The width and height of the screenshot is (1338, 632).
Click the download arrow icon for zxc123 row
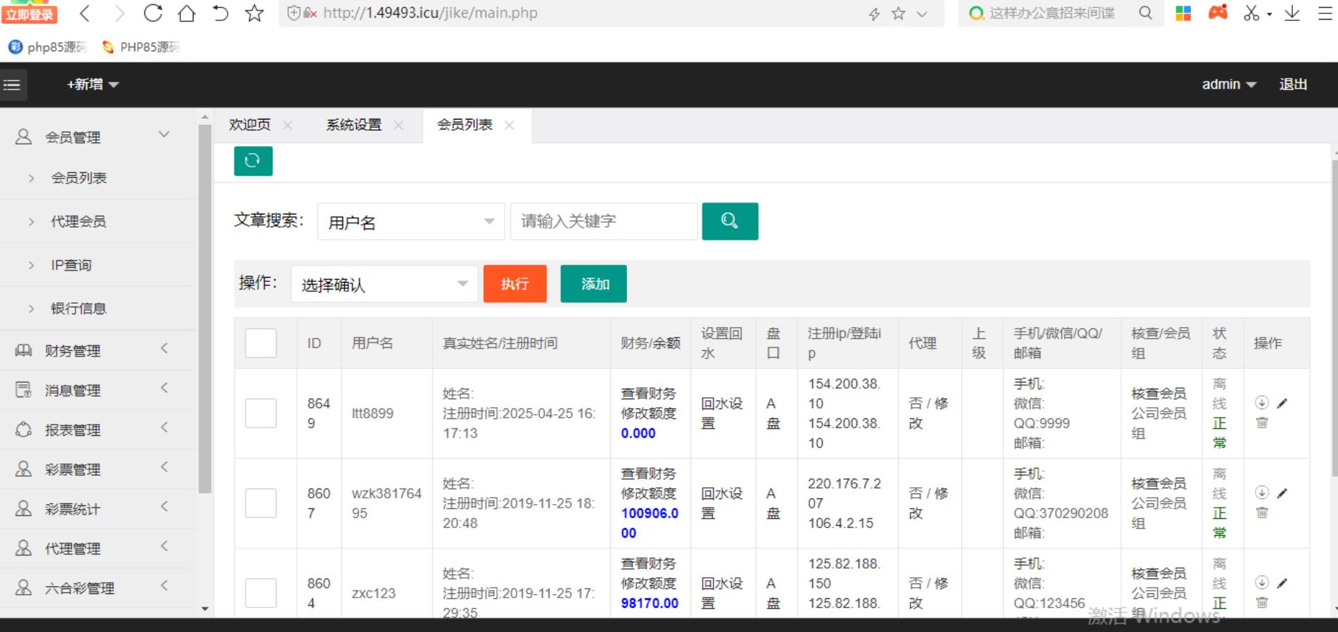(1262, 583)
